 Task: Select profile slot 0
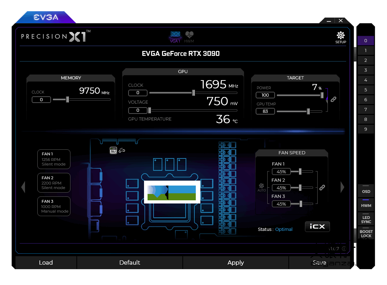point(366,41)
